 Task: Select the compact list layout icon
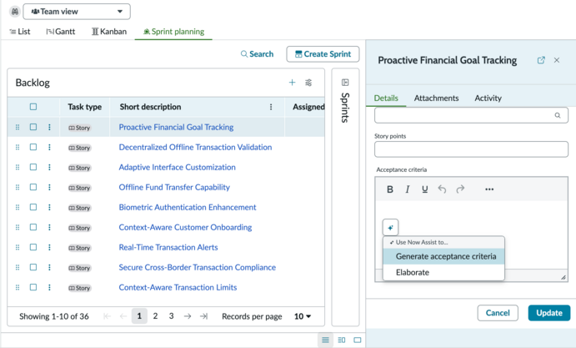(325, 340)
